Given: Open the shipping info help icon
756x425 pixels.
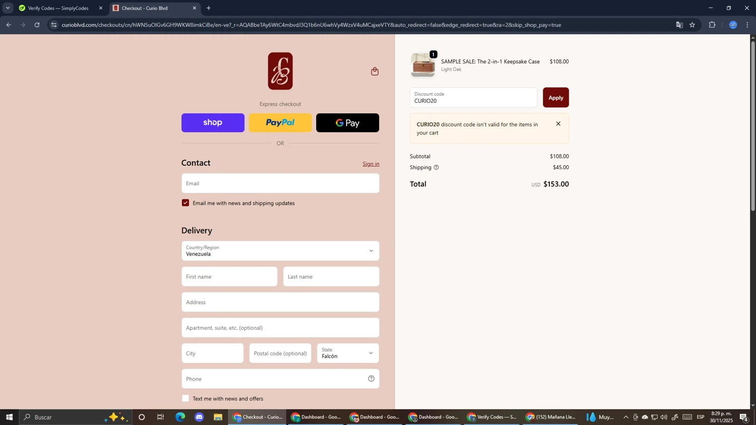Looking at the screenshot, I should point(436,167).
